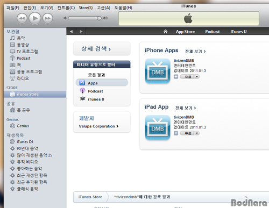Open the 편집(E) menu
This screenshot has height=208, width=269.
click(x=30, y=8)
